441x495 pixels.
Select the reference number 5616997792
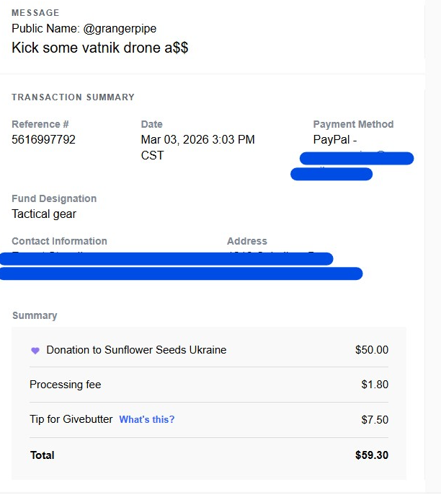click(43, 139)
